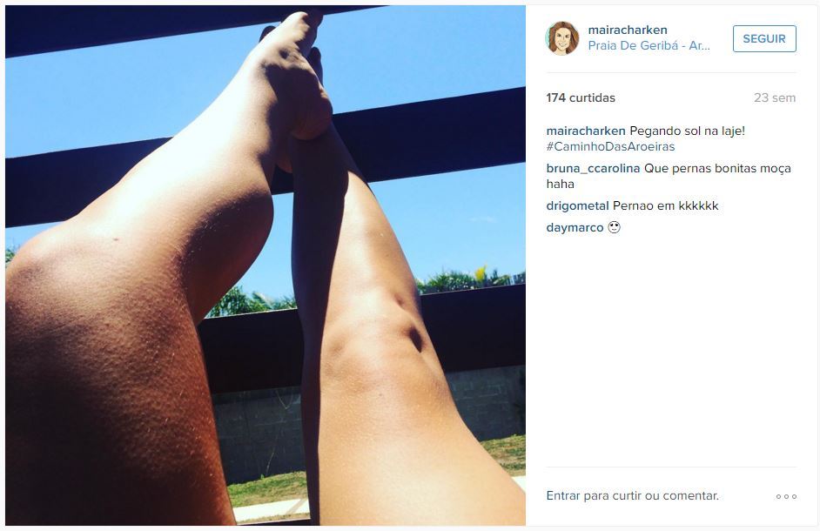Visit drigometal's profile

click(x=577, y=206)
